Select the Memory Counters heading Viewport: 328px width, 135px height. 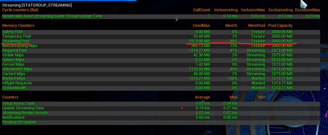(x=18, y=26)
